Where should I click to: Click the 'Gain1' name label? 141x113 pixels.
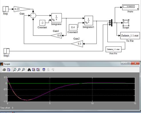click(56, 31)
